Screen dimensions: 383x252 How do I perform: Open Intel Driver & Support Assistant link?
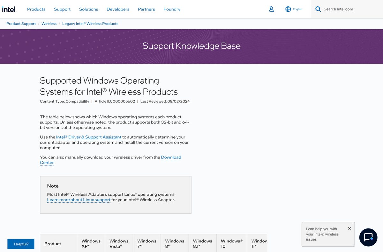tap(89, 137)
